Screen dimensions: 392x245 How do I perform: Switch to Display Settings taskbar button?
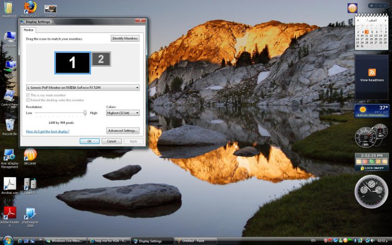coord(152,241)
